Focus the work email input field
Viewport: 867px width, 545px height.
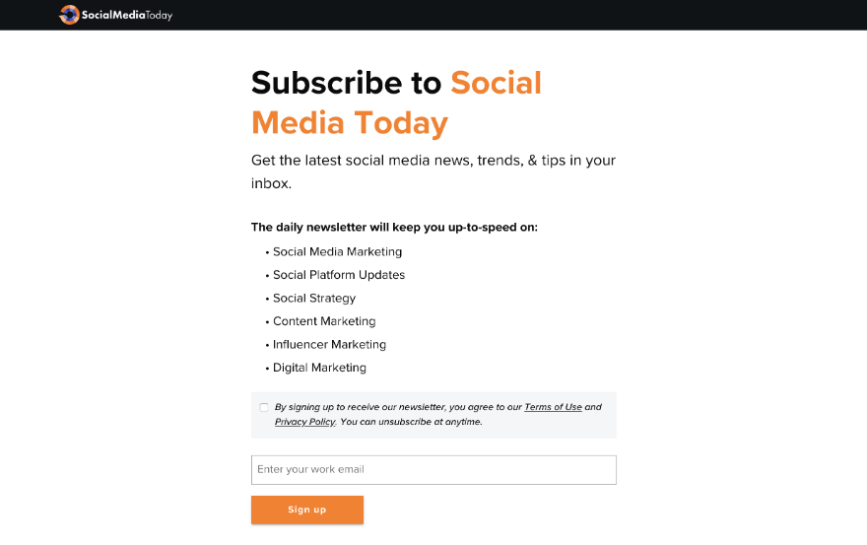point(433,470)
